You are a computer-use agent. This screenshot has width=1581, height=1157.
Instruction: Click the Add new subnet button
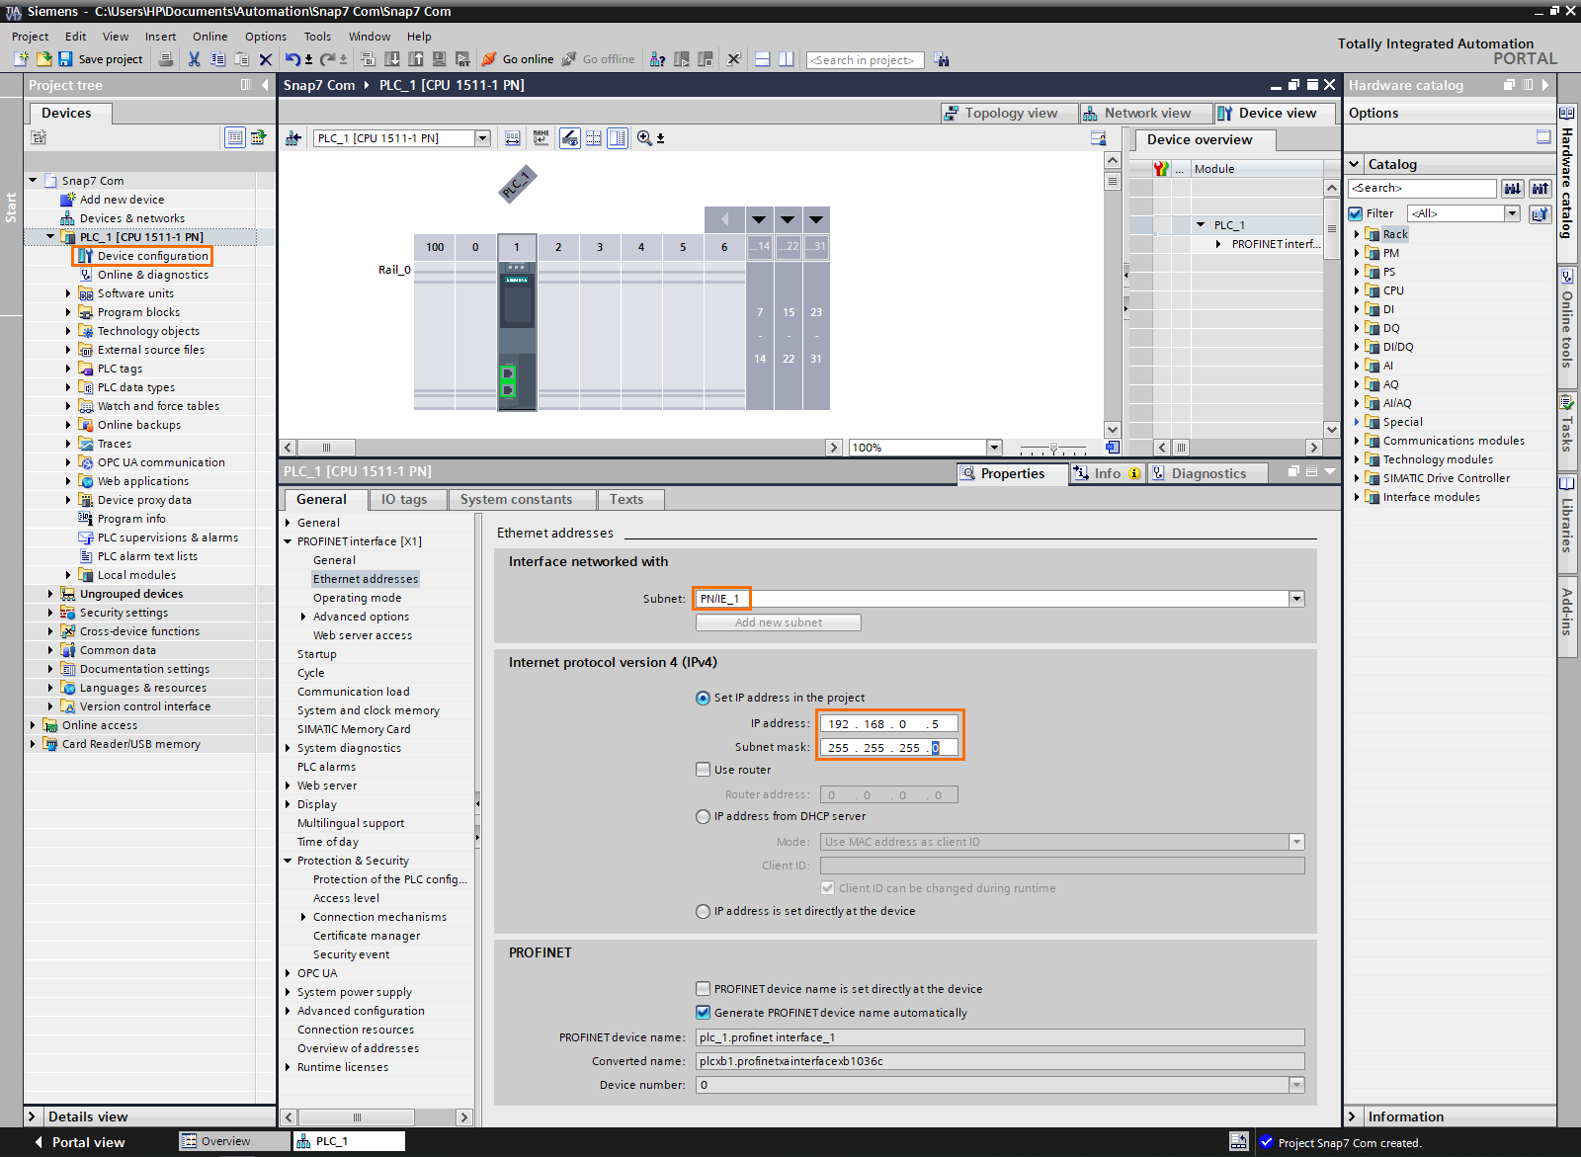[x=778, y=621]
